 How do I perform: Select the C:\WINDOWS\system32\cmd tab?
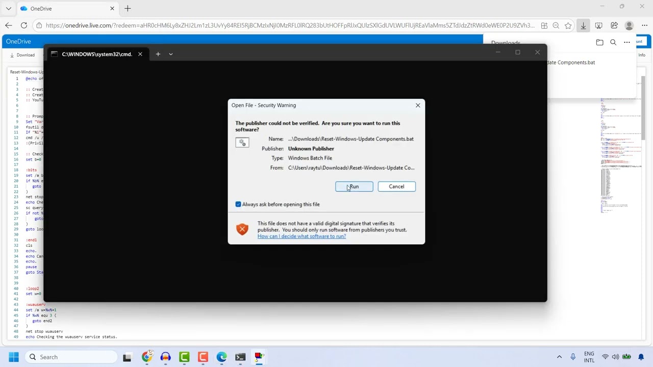96,54
